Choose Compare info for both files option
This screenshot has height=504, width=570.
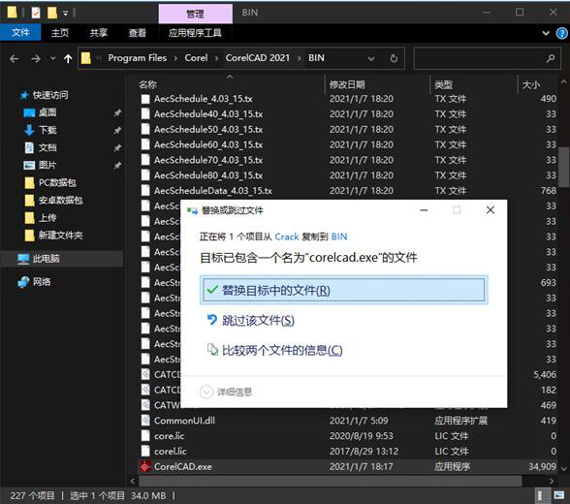click(275, 350)
